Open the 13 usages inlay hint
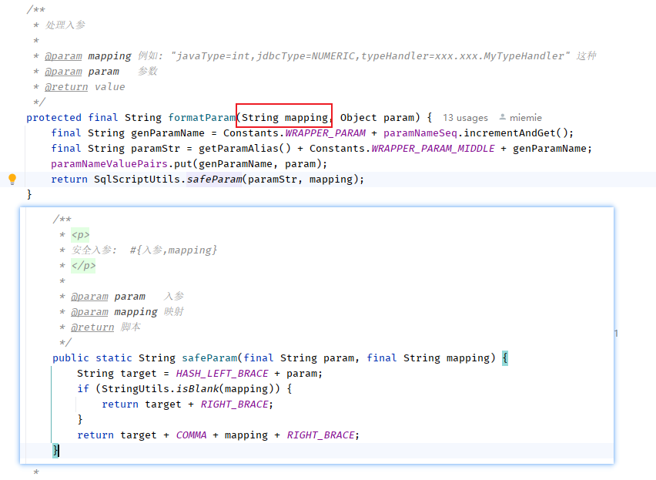Viewport: 656px width, 480px height. pyautogui.click(x=465, y=118)
